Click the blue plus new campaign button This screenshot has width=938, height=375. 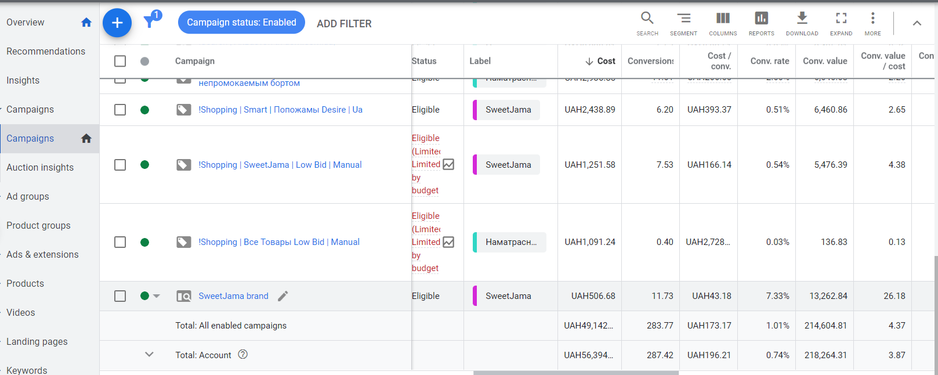[117, 23]
